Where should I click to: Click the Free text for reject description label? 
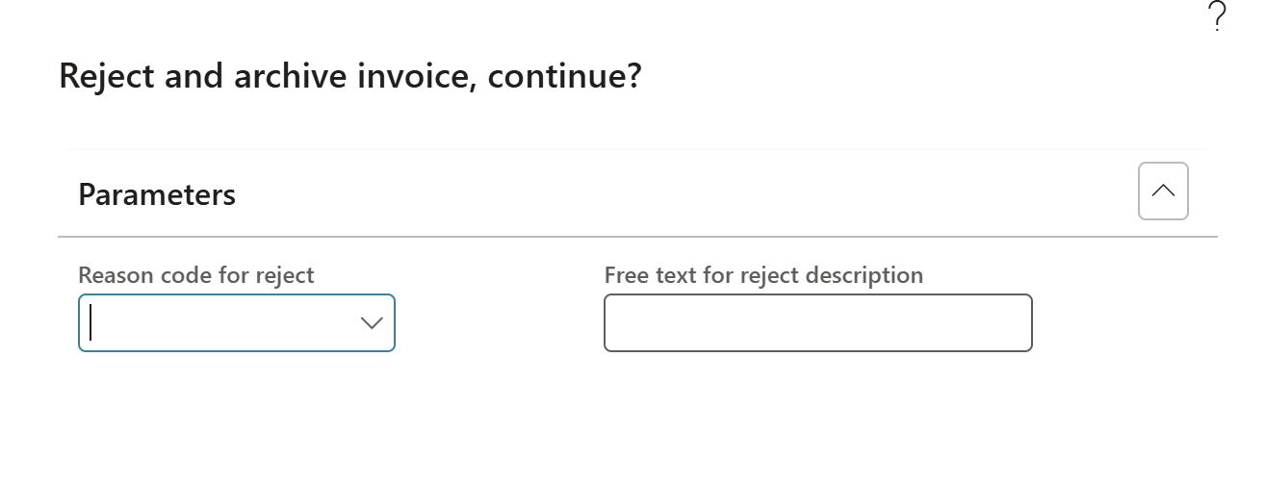[x=763, y=275]
